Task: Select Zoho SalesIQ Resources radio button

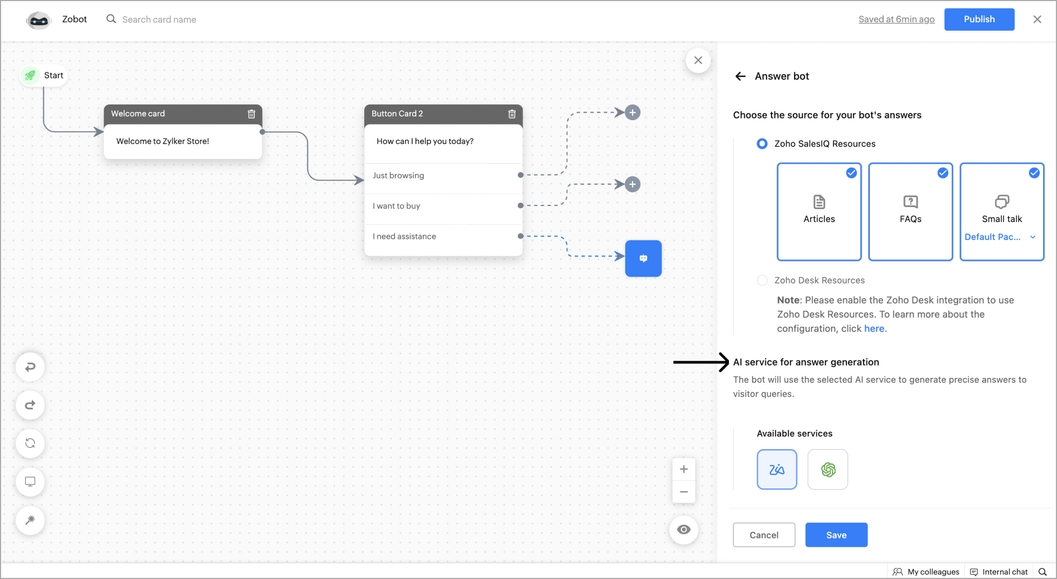Action: click(x=762, y=144)
